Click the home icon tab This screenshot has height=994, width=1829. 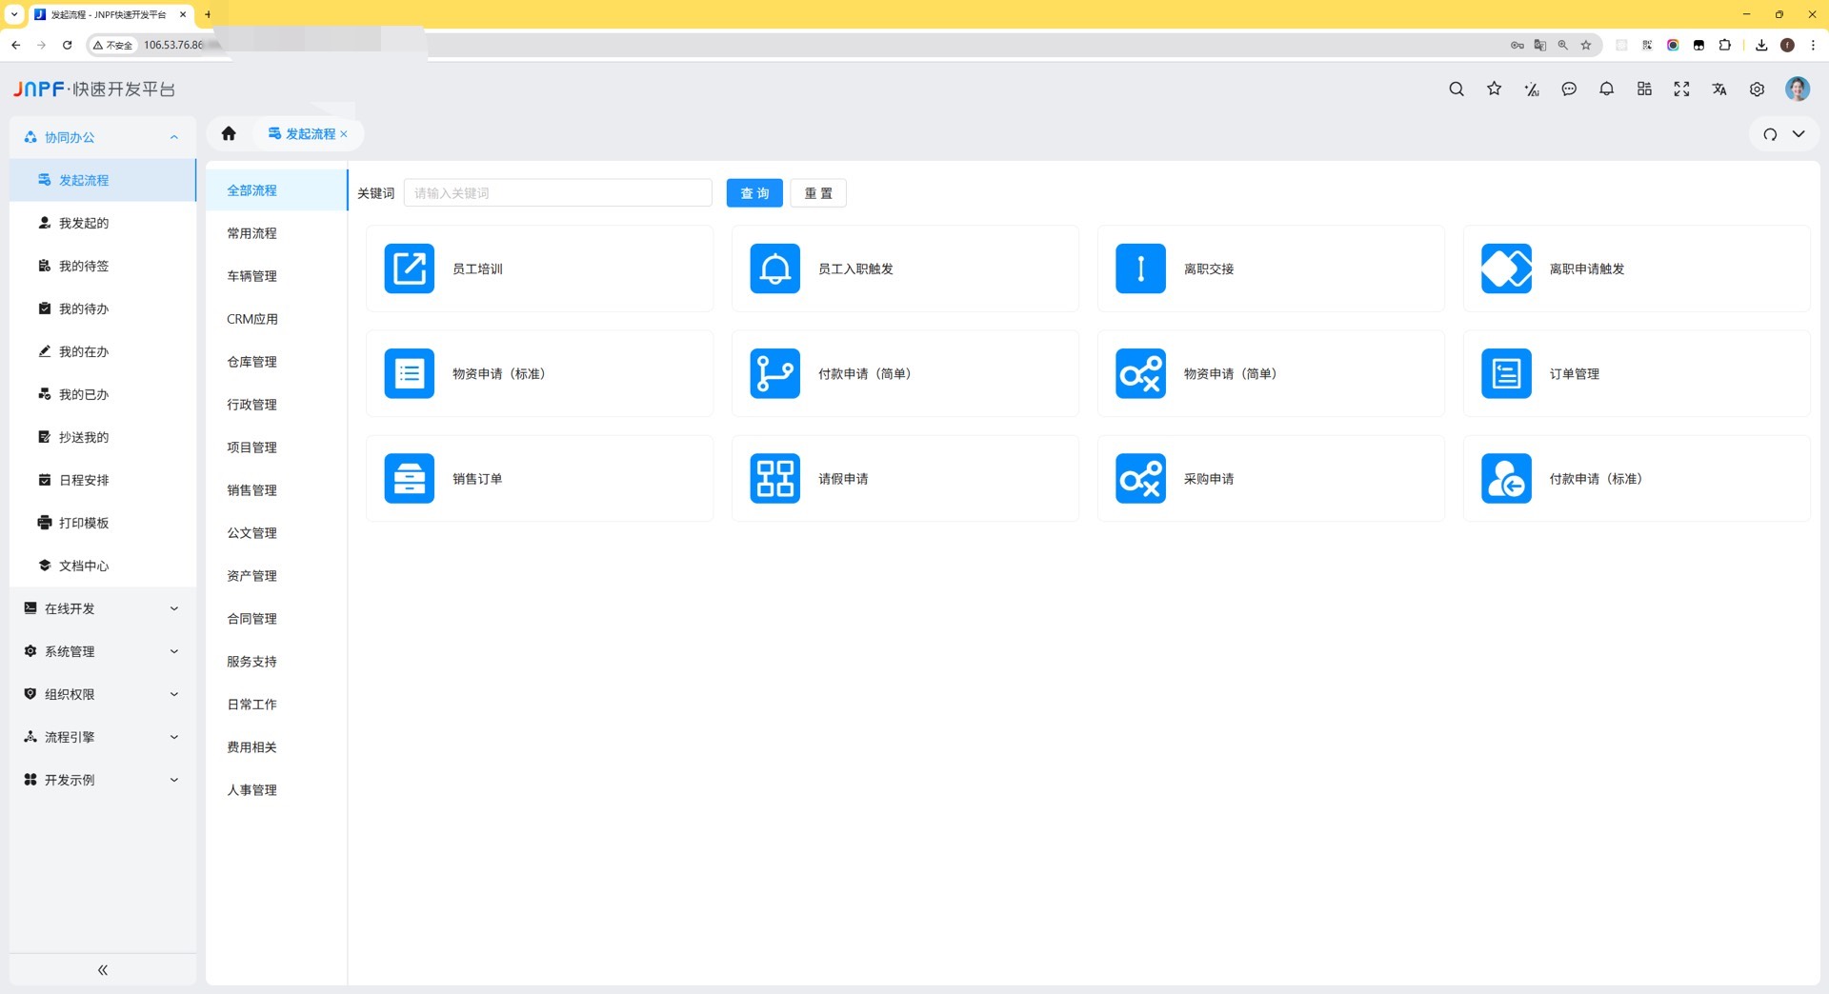coord(229,134)
